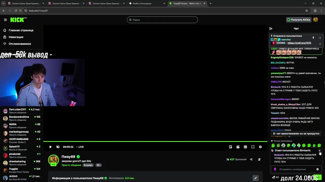
Task: Click Bimbarik username in chat
Action: (276, 87)
